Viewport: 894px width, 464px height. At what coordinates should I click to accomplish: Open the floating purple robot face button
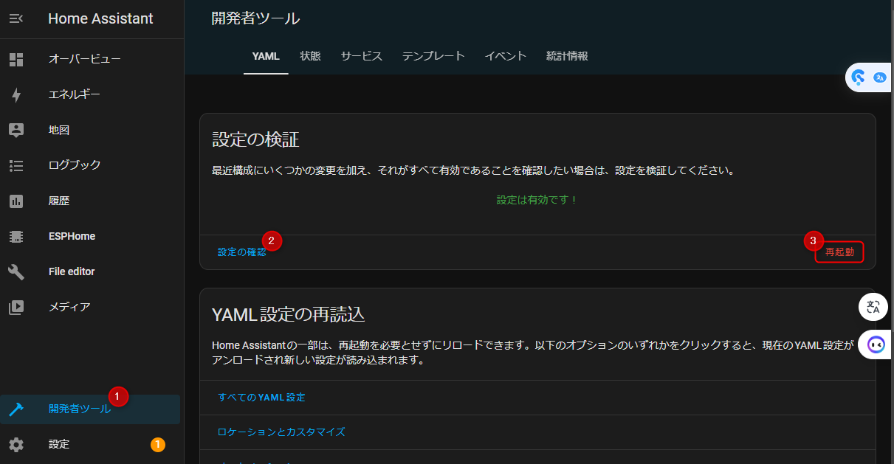876,344
